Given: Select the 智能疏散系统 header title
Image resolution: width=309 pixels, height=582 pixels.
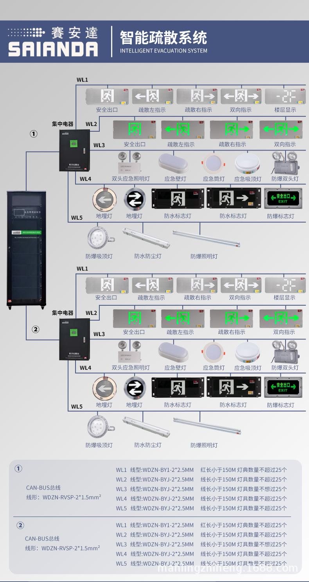Looking at the screenshot, I should (x=163, y=38).
